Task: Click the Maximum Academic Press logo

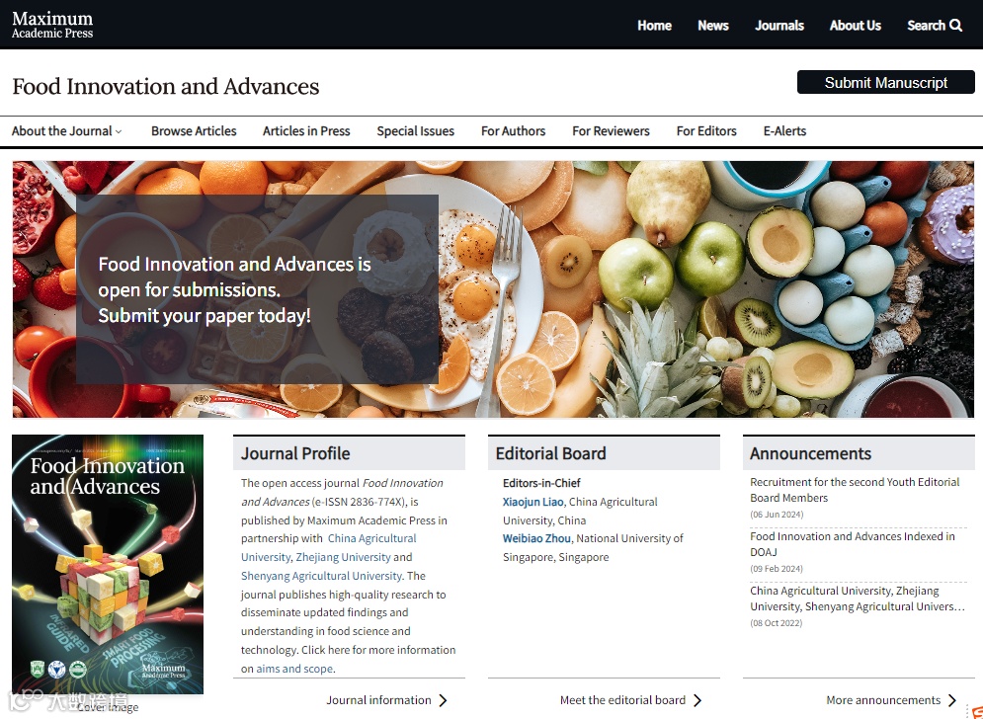Action: (x=52, y=25)
